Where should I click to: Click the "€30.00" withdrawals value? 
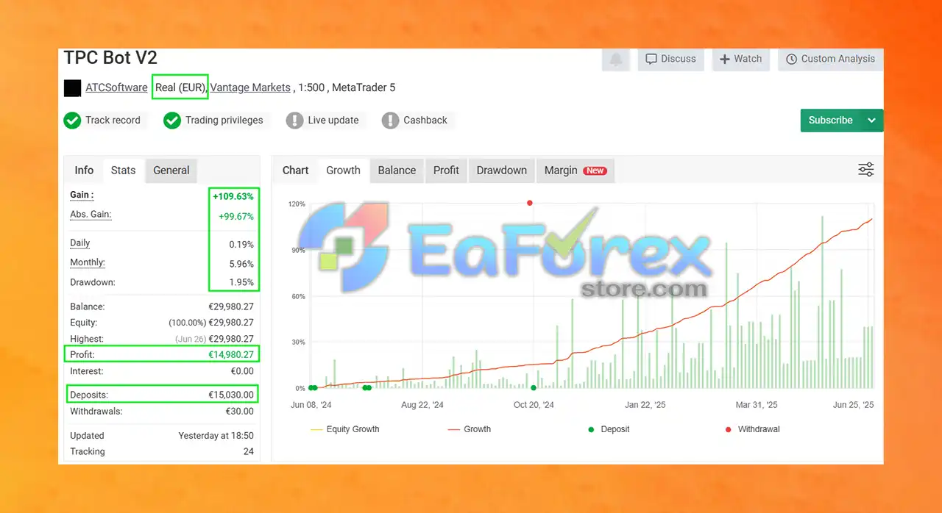(240, 412)
